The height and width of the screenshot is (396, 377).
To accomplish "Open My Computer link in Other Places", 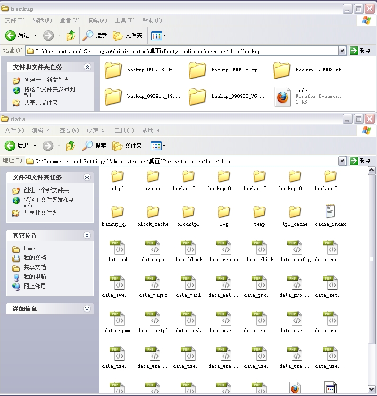I will [29, 277].
